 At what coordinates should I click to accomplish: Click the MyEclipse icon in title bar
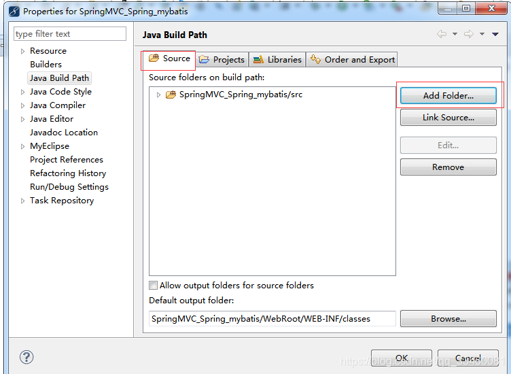click(x=14, y=12)
